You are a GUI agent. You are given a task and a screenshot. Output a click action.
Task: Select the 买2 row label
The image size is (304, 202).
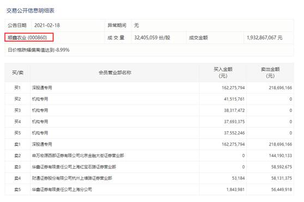[x=17, y=99]
